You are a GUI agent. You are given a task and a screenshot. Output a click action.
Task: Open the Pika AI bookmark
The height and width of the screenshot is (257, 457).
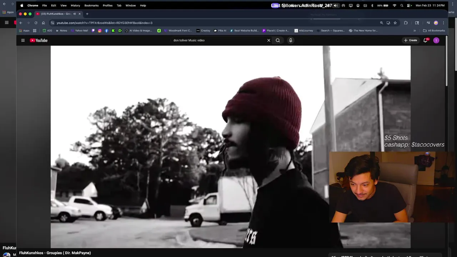220,31
